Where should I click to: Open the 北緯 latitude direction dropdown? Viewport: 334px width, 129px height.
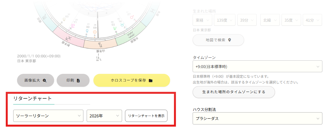click(x=270, y=20)
